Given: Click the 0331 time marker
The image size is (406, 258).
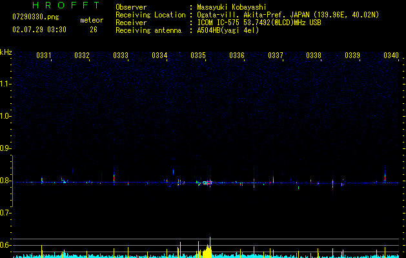Looking at the screenshot, I should click(43, 55).
